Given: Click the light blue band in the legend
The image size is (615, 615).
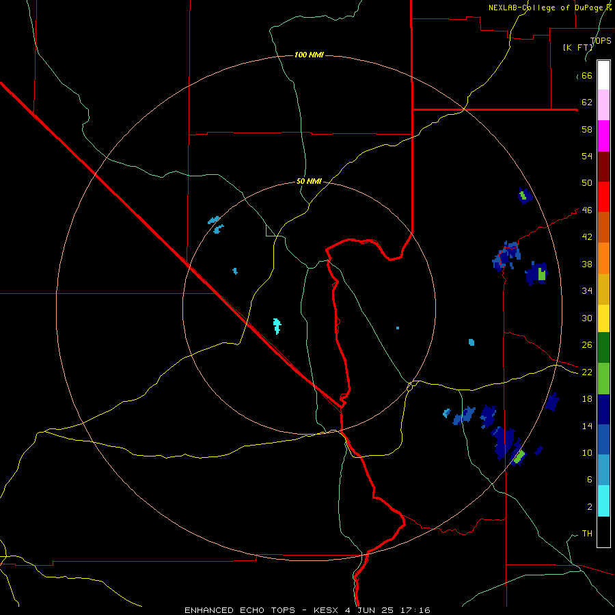Looking at the screenshot, I should (x=603, y=469).
